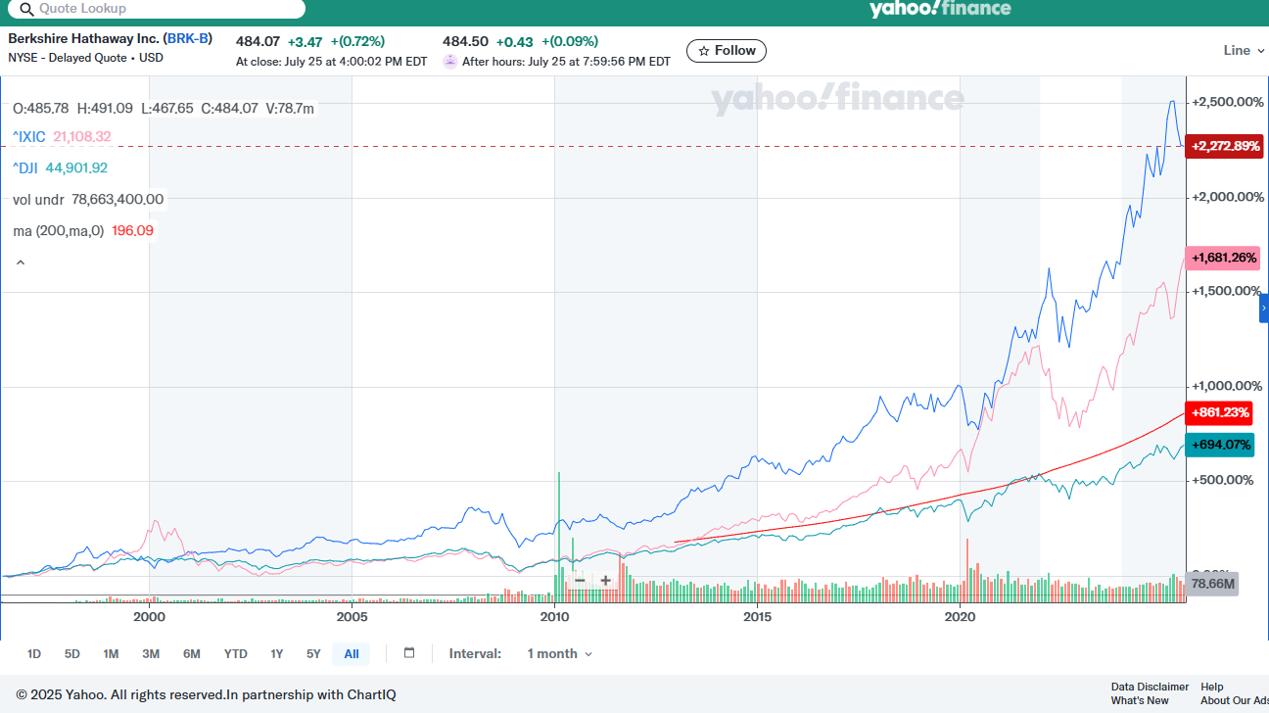Open the Data Disclaimer link
1269x713 pixels.
pyautogui.click(x=1150, y=687)
